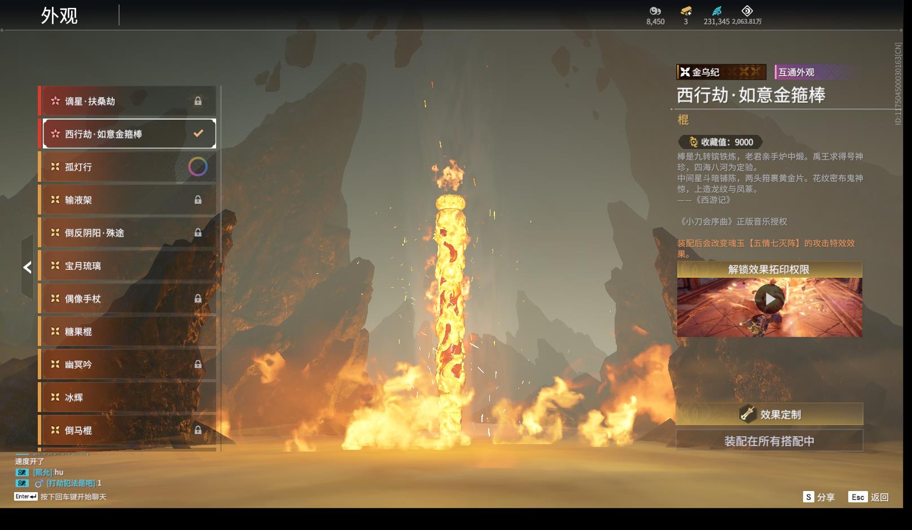Click the gold bar currency icon
This screenshot has height=530, width=912.
686,11
